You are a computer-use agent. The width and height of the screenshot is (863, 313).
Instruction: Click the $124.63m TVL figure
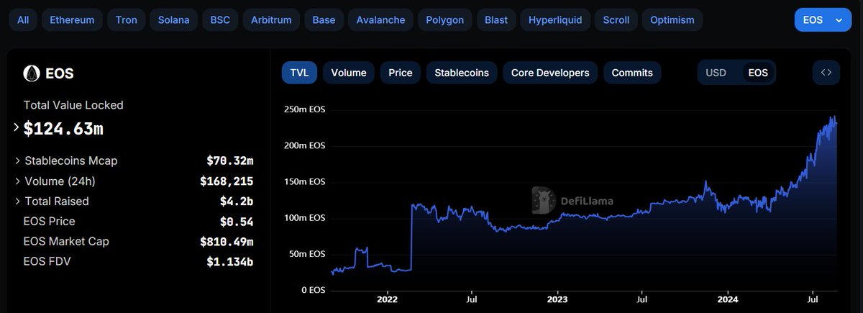pos(63,129)
